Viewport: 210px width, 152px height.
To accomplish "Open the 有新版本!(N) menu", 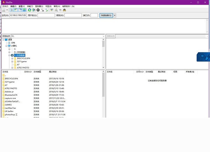I will click(68, 6).
